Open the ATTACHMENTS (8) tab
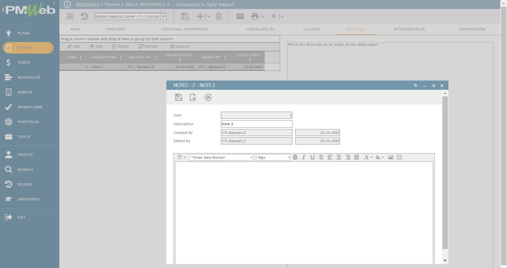Image resolution: width=507 pixels, height=268 pixels. (410, 29)
